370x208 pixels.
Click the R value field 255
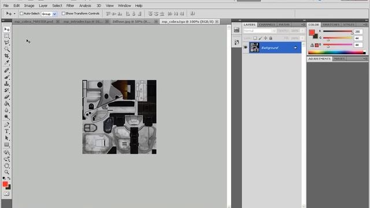click(x=358, y=31)
